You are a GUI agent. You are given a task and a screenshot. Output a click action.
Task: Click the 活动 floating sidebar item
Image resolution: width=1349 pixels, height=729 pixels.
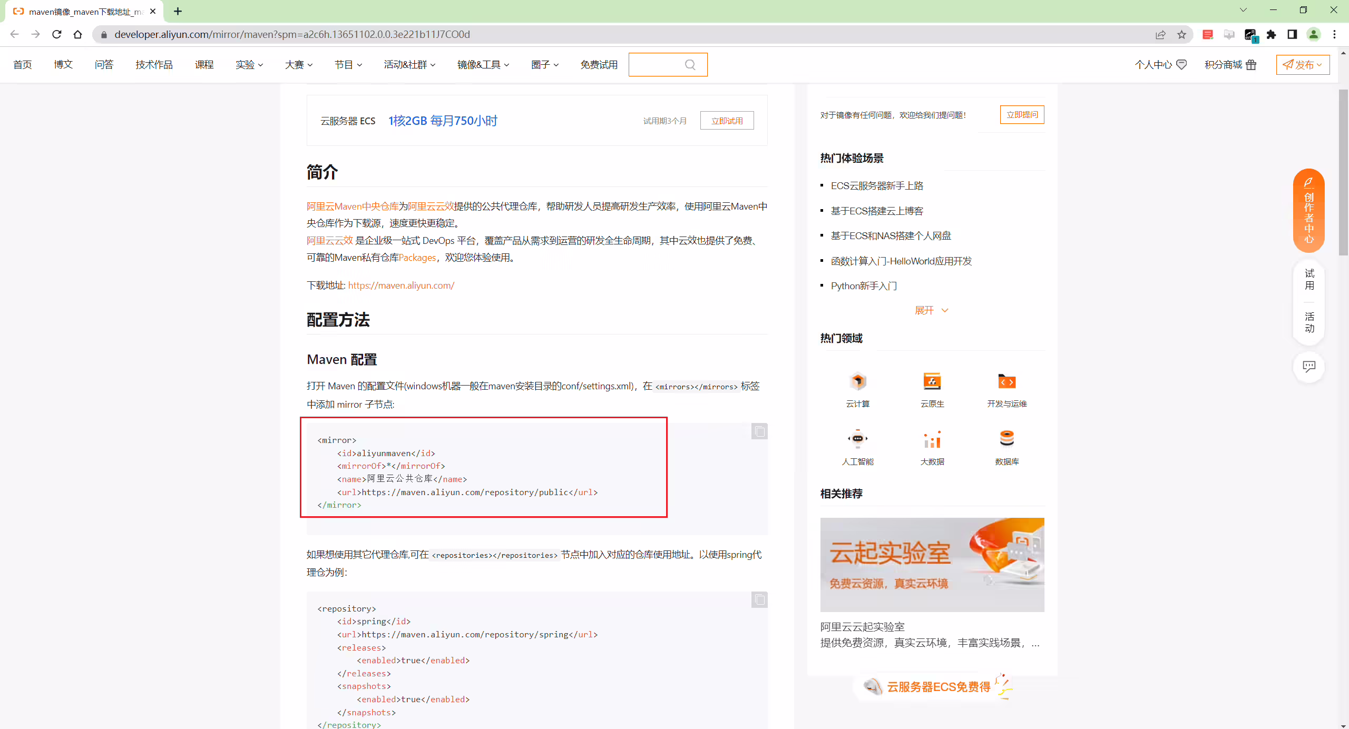[1309, 323]
